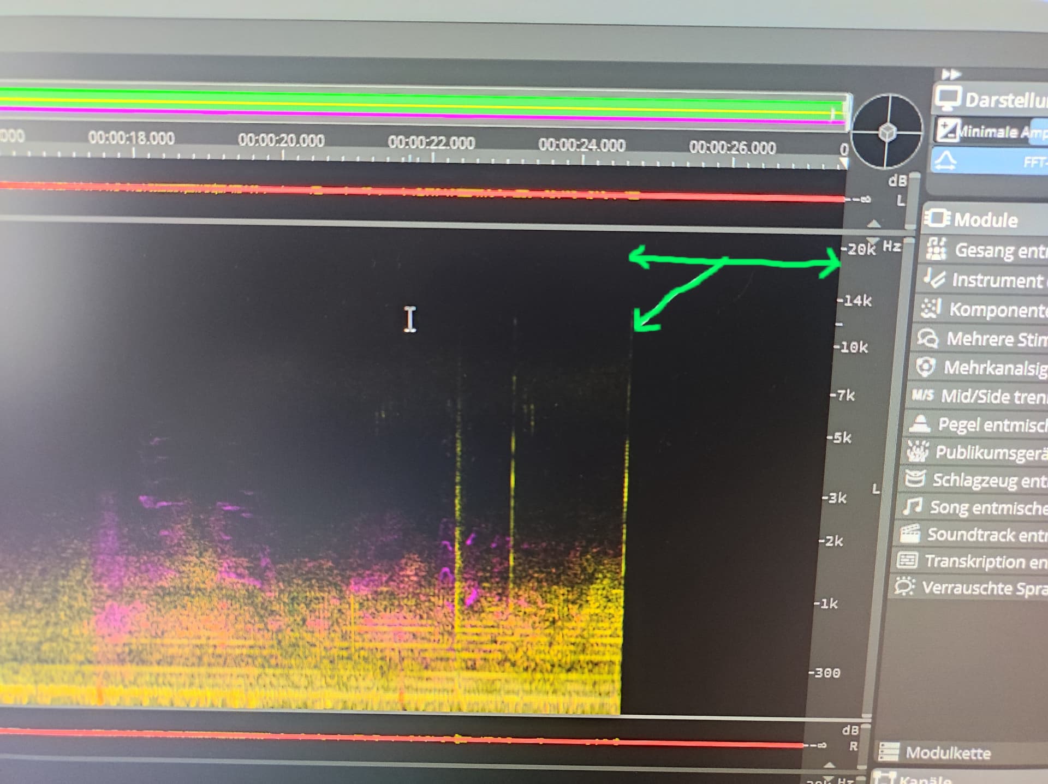Open the Gesang entmischen module icon
The image size is (1048, 784).
(x=937, y=249)
